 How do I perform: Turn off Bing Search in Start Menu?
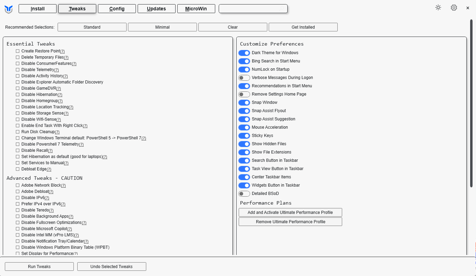tap(244, 61)
